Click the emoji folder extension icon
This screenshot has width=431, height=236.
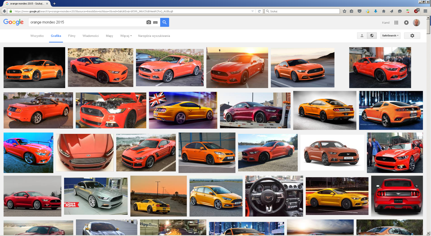[x=367, y=11]
